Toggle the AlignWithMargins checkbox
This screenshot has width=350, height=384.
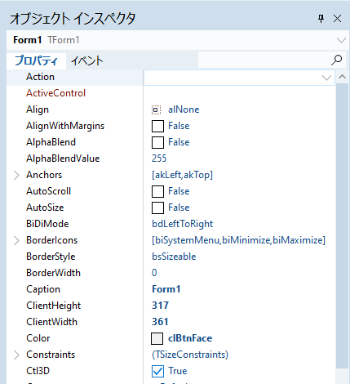(x=157, y=126)
